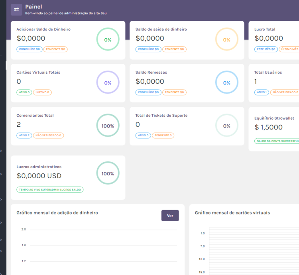The width and height of the screenshot is (299, 275).
Task: Click Não Verificado 0 badge under Comerciantes Total
Action: click(x=48, y=136)
